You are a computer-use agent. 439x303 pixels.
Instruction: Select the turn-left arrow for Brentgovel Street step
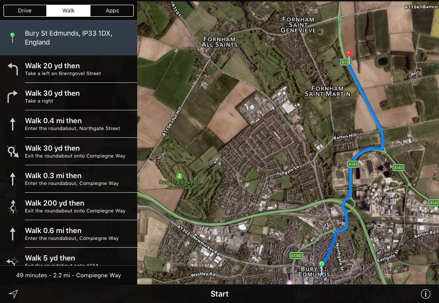12,69
